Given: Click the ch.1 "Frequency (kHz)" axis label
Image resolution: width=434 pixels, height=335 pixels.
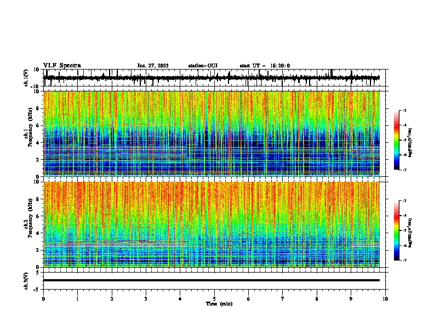Looking at the screenshot, I should tap(30, 127).
